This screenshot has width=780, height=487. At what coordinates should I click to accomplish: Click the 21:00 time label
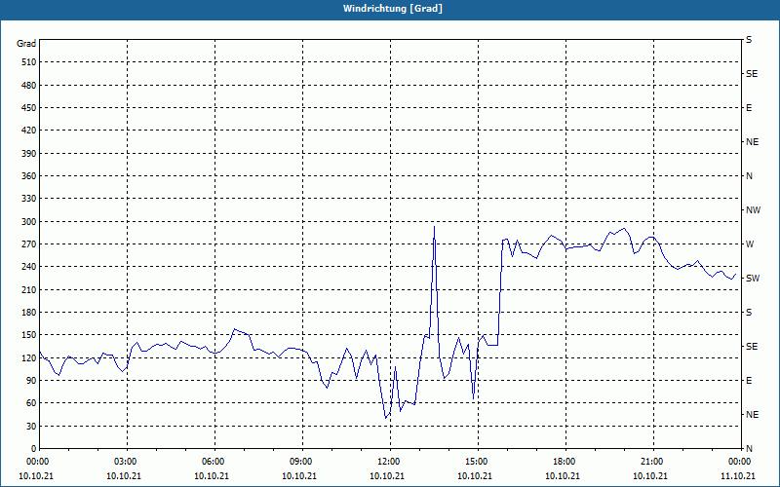tap(651, 462)
